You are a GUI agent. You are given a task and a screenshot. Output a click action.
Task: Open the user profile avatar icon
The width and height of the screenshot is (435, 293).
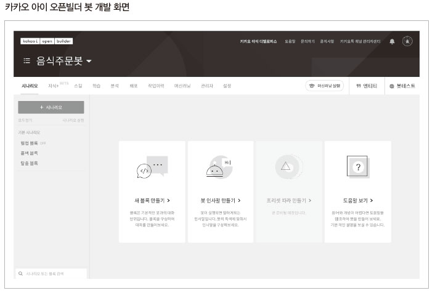coord(407,41)
